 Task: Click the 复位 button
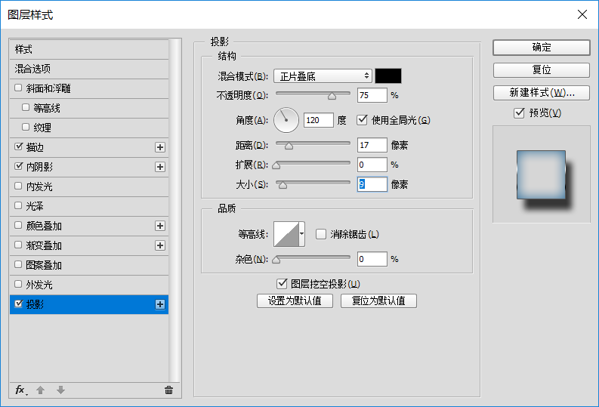(x=542, y=70)
